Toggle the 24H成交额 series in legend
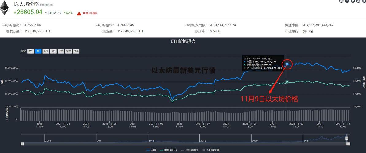The height and width of the screenshot is (153, 366). (x=211, y=150)
